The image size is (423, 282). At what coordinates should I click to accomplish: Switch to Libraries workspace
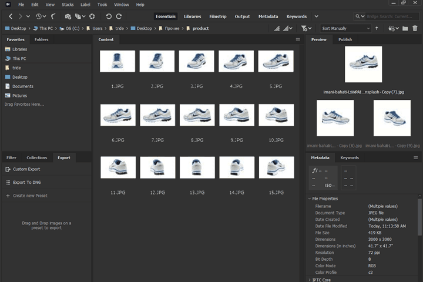(x=192, y=16)
